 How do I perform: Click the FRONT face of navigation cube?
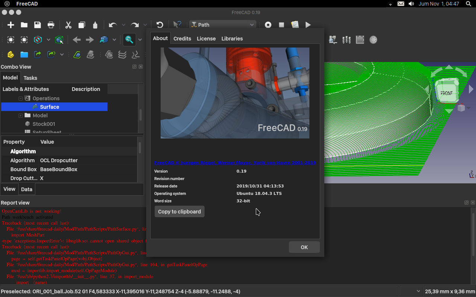click(447, 93)
